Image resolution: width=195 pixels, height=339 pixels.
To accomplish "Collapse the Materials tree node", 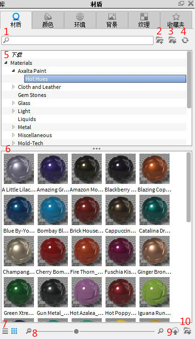I will click(x=6, y=63).
